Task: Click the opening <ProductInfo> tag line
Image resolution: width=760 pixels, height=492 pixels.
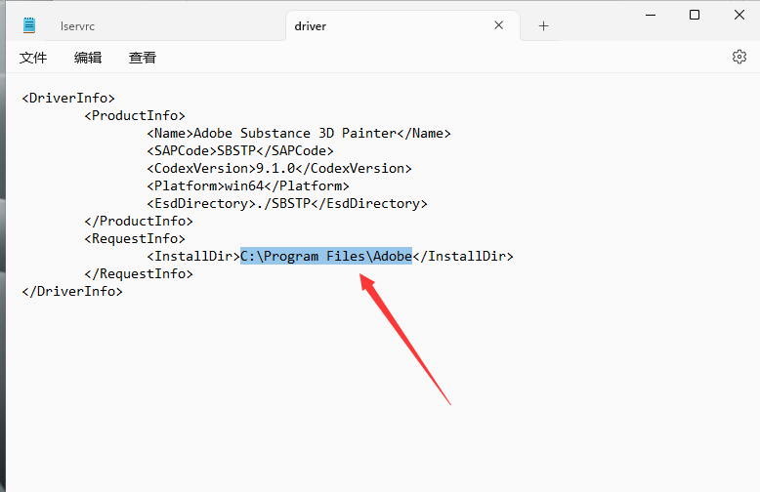Action: click(x=135, y=116)
